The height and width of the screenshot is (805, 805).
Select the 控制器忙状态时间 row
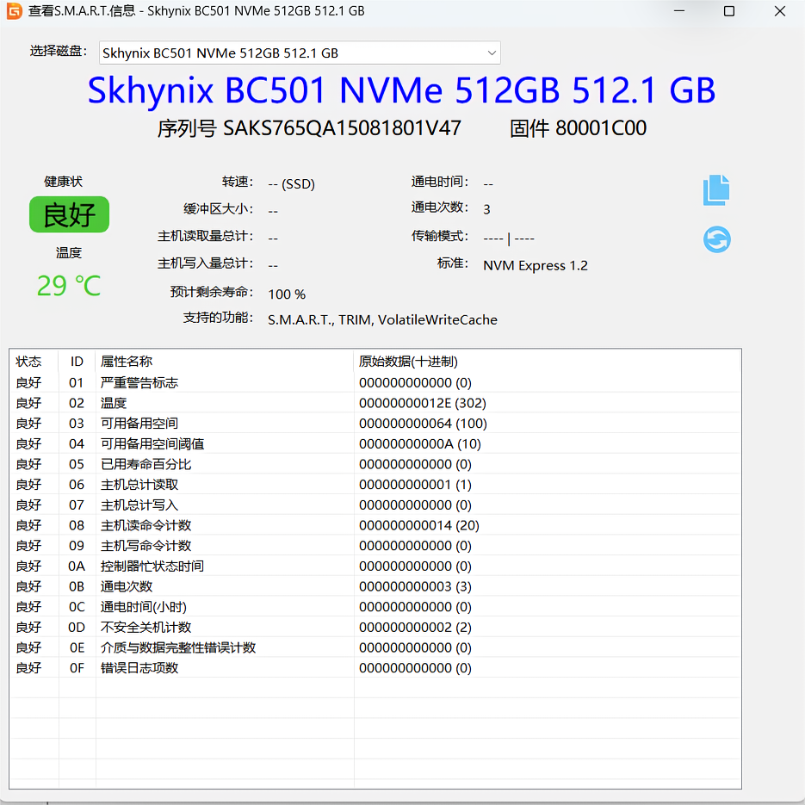[375, 566]
